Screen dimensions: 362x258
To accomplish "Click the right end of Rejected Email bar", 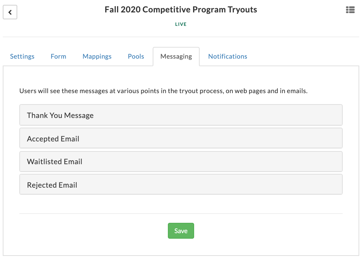I will pos(332,185).
